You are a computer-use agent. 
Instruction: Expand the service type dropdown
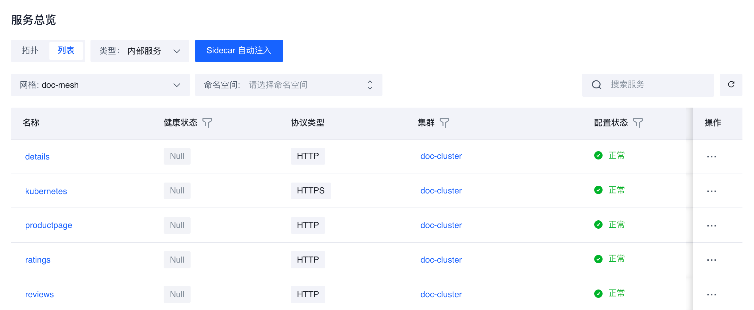pyautogui.click(x=140, y=51)
